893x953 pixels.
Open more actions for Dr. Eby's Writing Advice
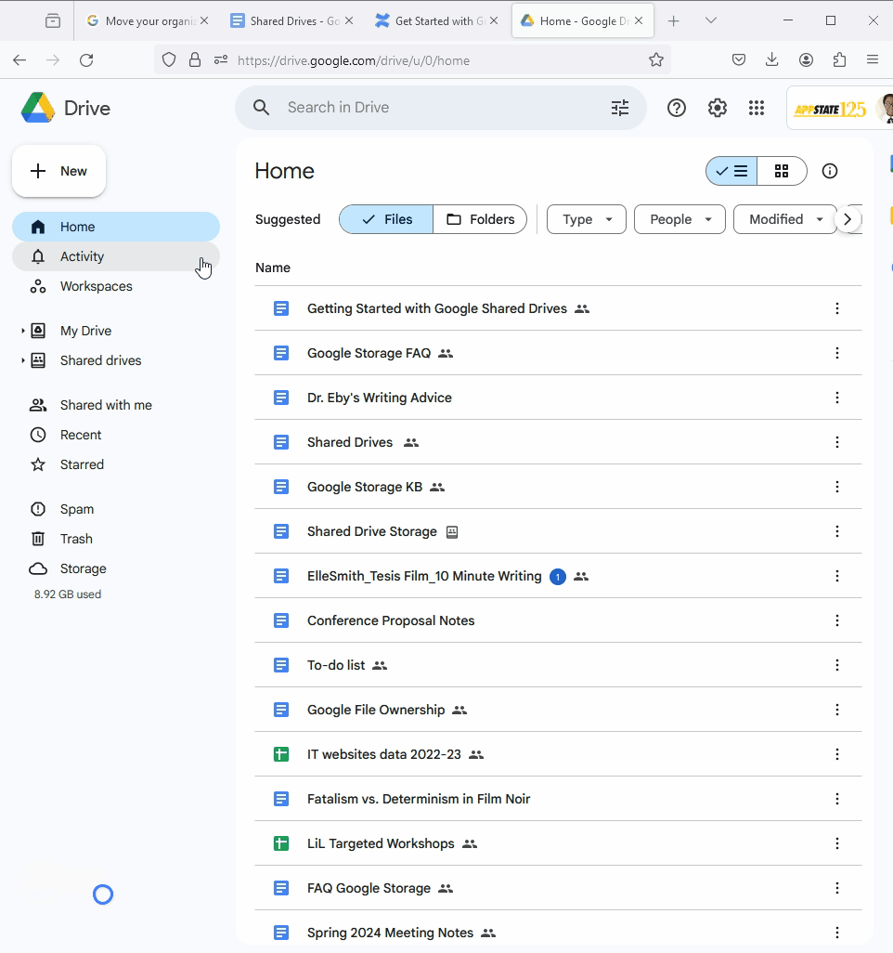point(837,398)
